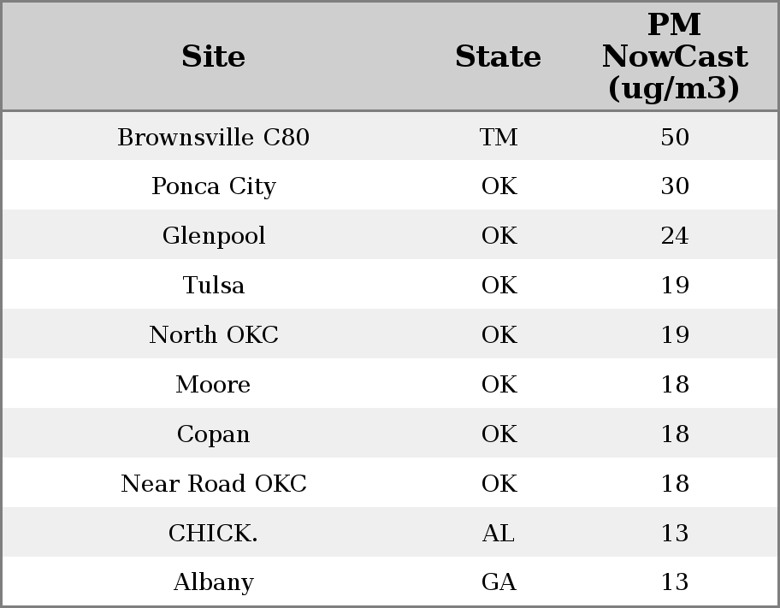Select the Ponca City site name
This screenshot has height=608, width=780.
(x=214, y=186)
